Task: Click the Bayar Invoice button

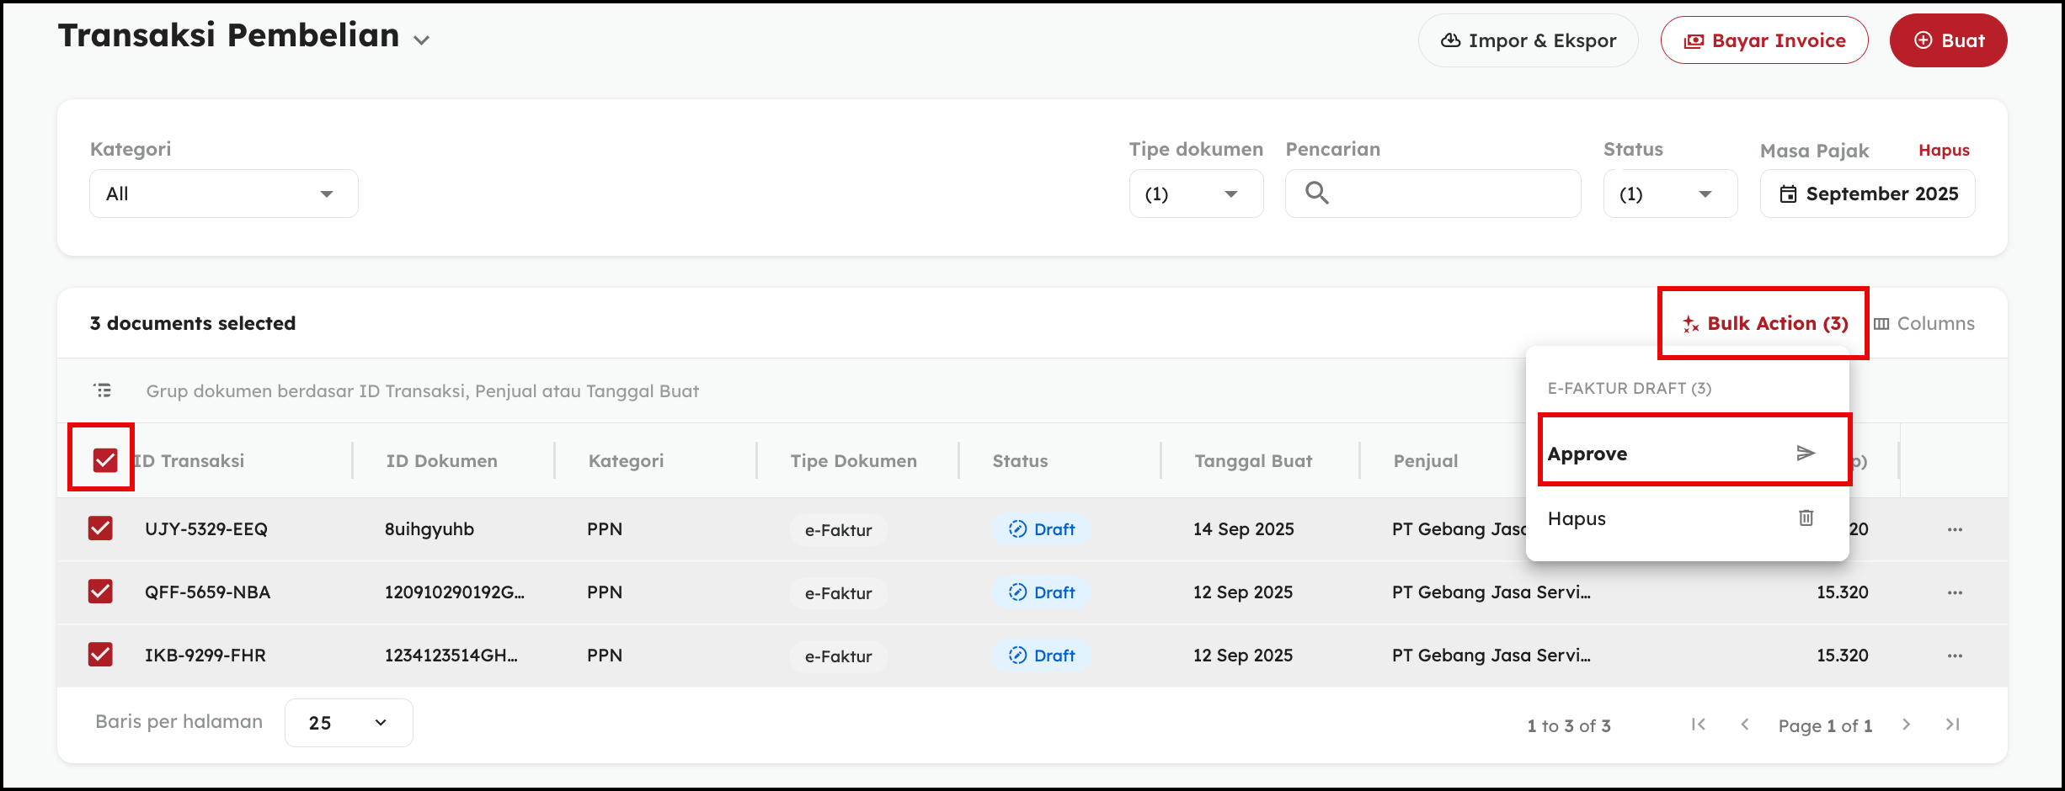Action: 1764,40
